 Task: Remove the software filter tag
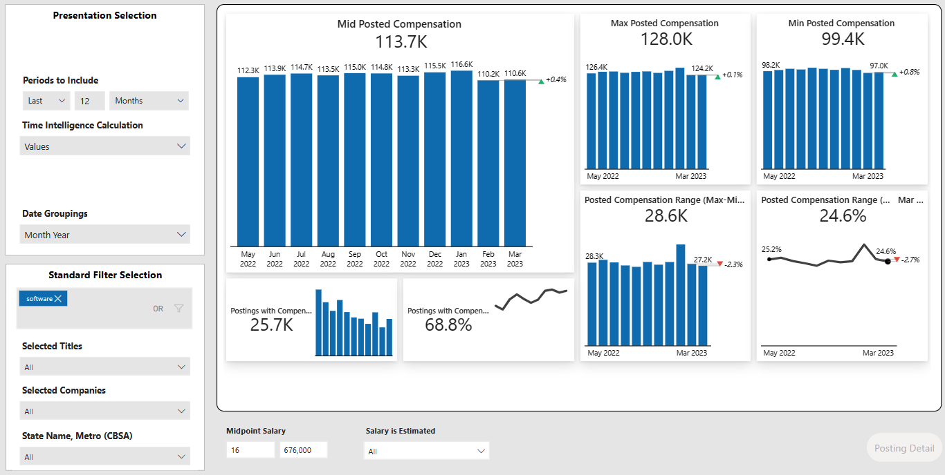tap(59, 298)
